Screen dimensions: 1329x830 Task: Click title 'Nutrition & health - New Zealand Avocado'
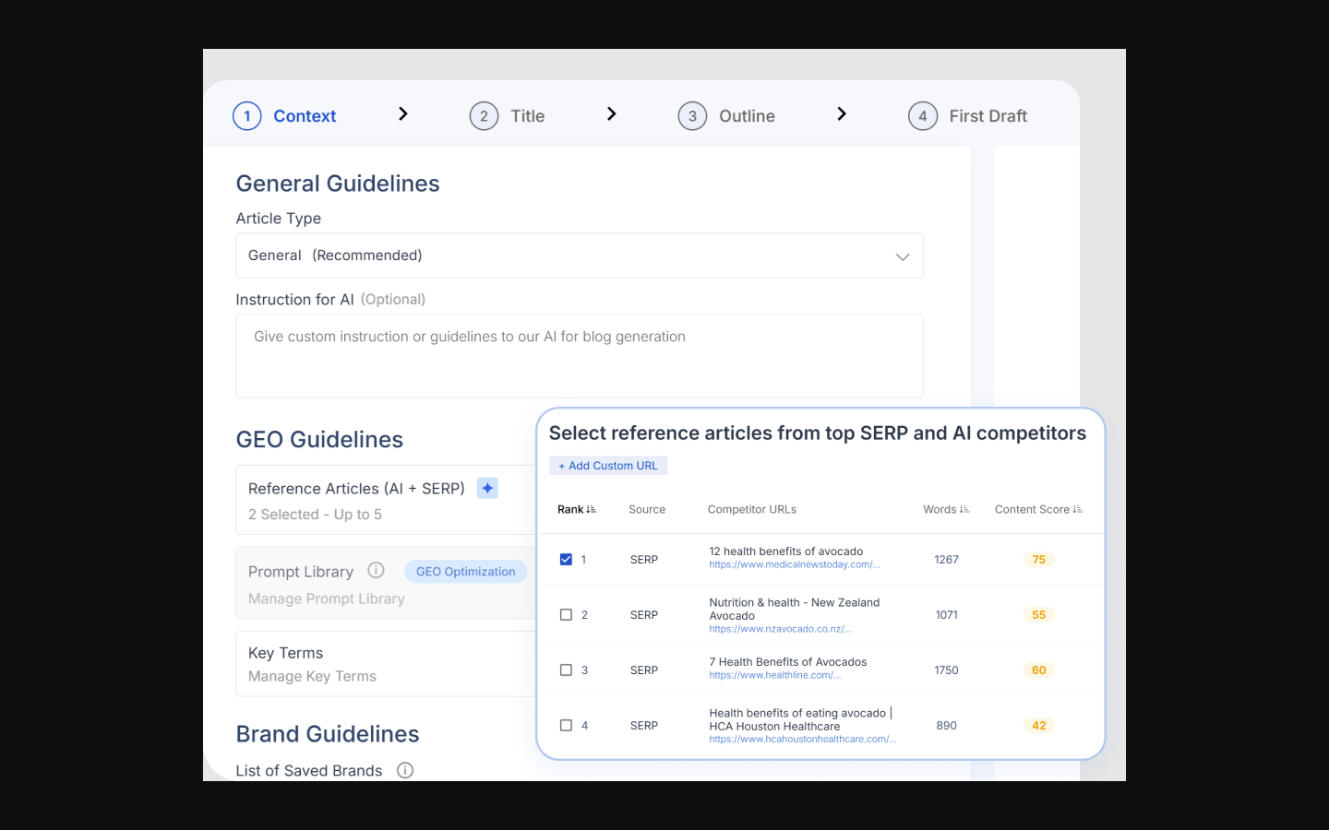click(795, 609)
